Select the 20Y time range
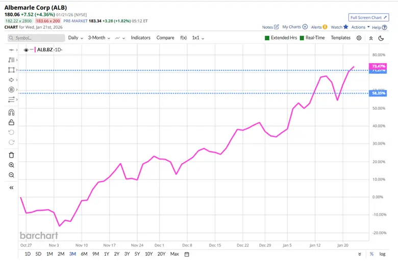The image size is (398, 270). (x=161, y=254)
